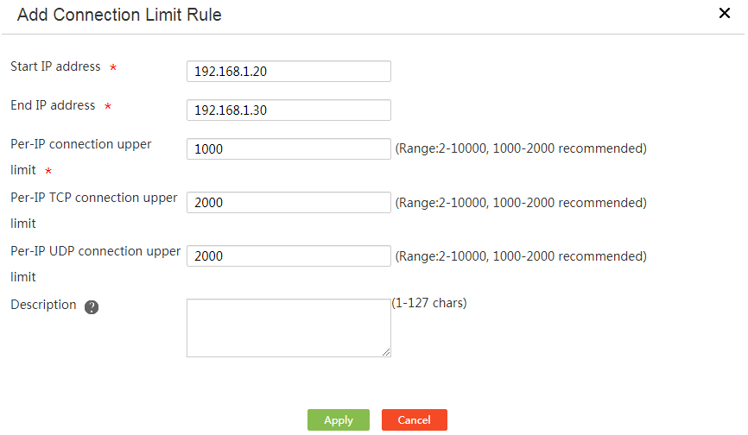Viewport: 748px width, 435px height.
Task: Click the red Cancel button
Action: pyautogui.click(x=414, y=419)
